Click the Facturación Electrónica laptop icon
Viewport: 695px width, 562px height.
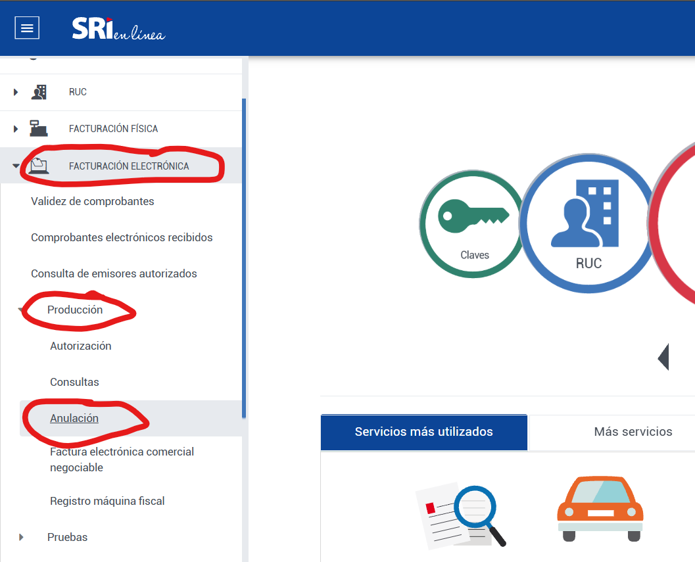pos(39,166)
